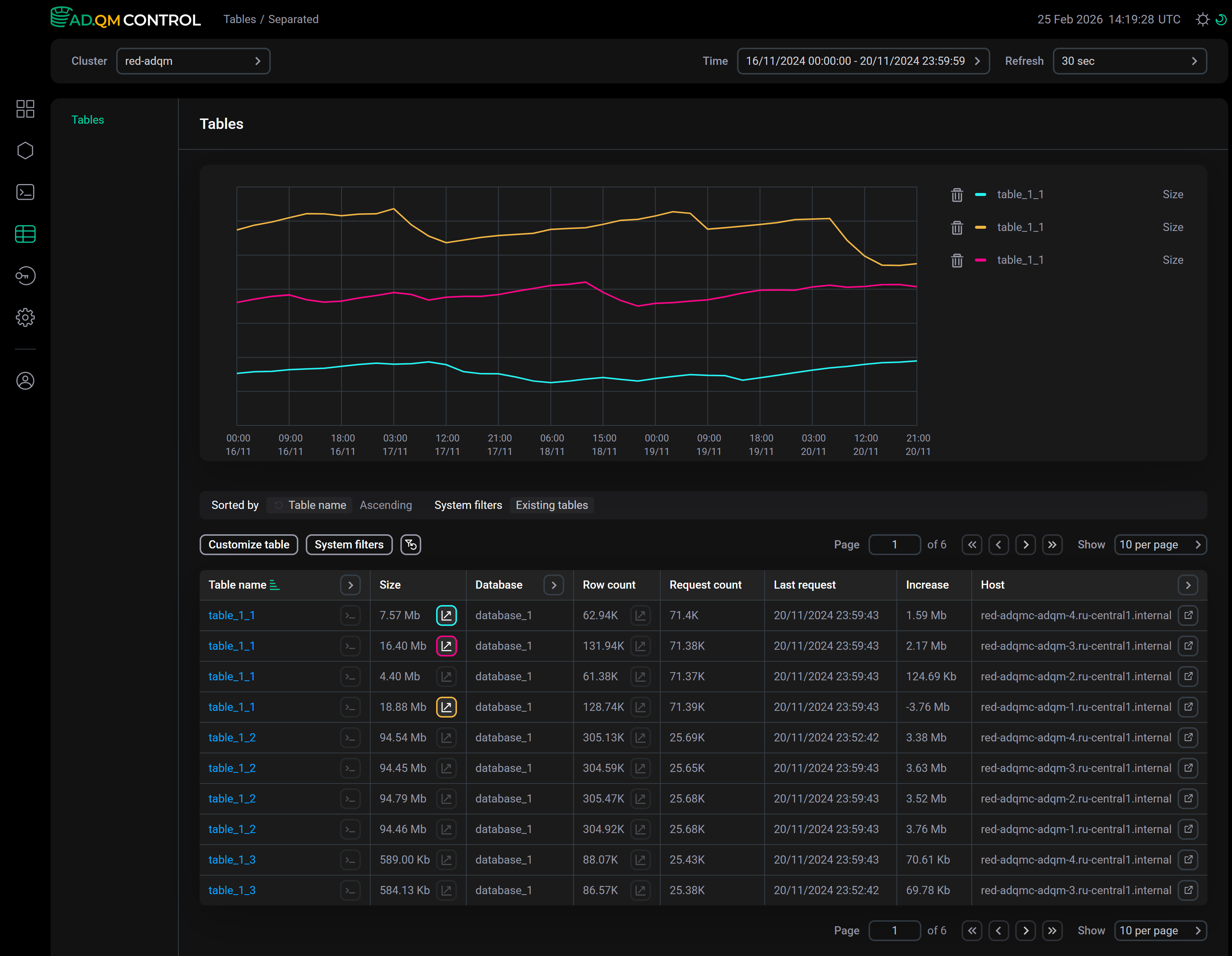The height and width of the screenshot is (956, 1232).
Task: Focus the top Page number input field
Action: (894, 545)
